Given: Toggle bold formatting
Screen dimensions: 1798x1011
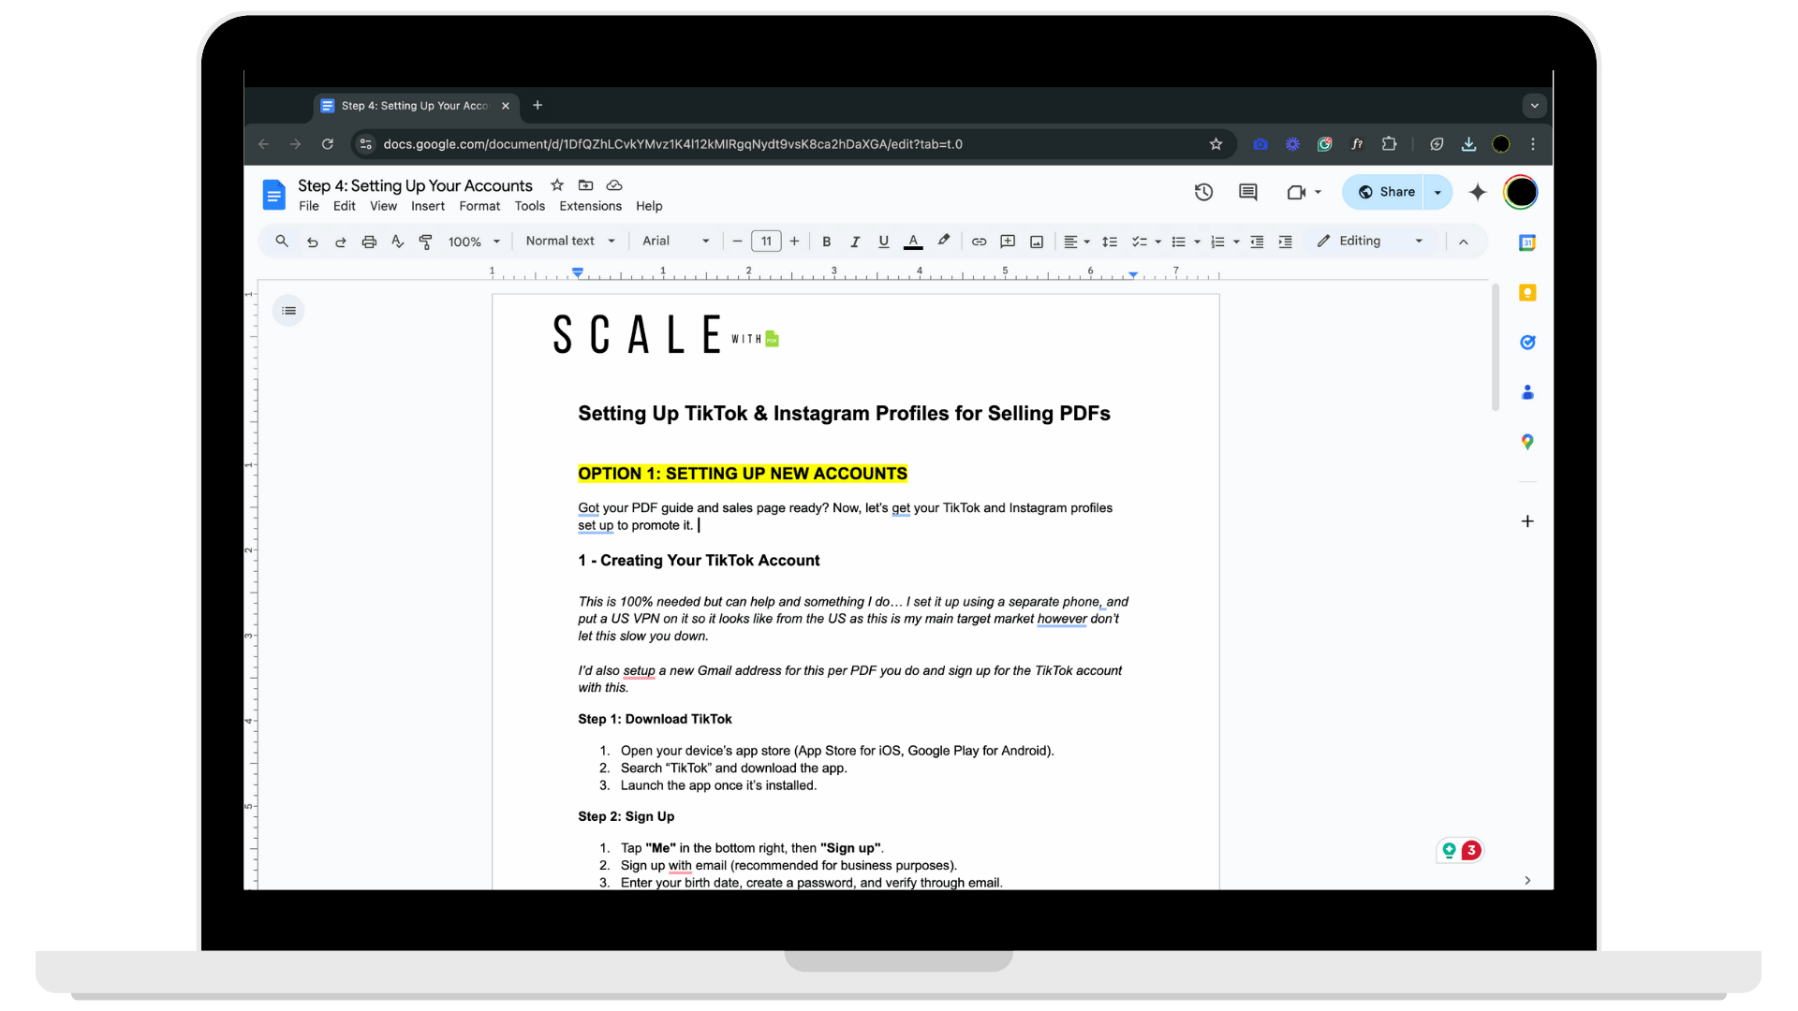Looking at the screenshot, I should 826,242.
